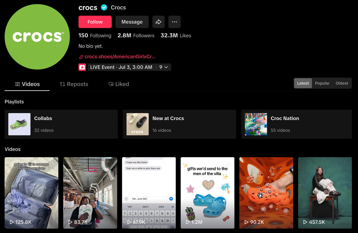Click the blue verified badge next to crocs
This screenshot has width=358, height=233.
click(x=104, y=7)
